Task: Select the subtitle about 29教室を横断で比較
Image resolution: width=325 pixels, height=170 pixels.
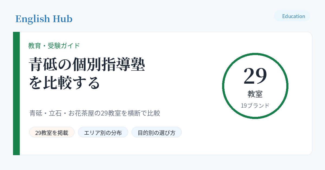Action: (x=95, y=113)
